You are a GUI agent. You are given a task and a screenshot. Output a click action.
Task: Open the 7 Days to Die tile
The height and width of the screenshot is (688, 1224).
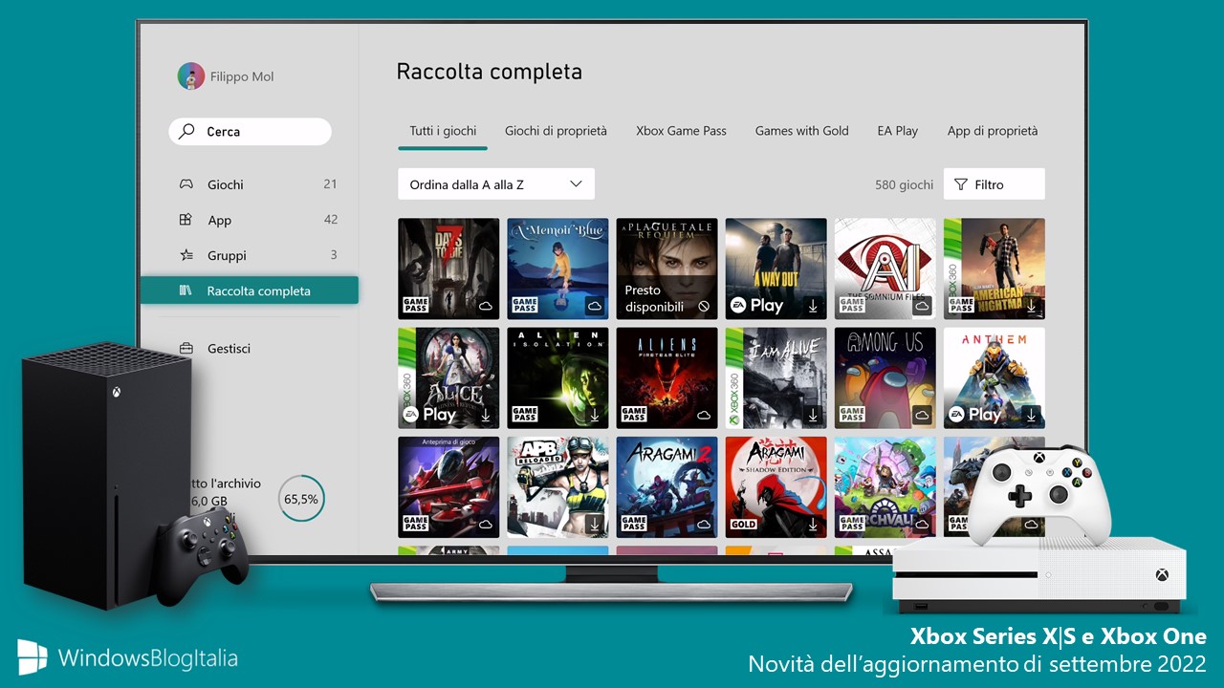point(448,269)
